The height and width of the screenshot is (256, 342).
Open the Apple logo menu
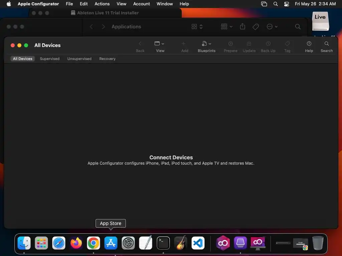tap(9, 4)
